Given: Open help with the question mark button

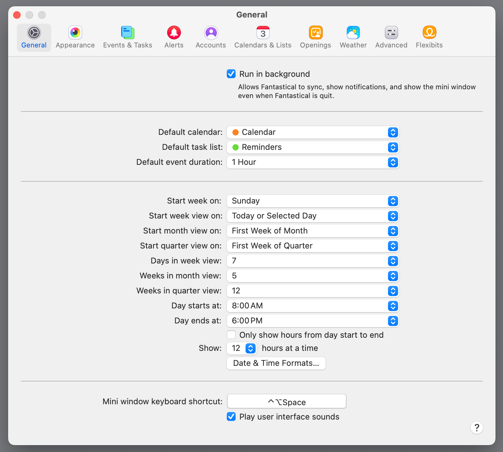Looking at the screenshot, I should (477, 428).
